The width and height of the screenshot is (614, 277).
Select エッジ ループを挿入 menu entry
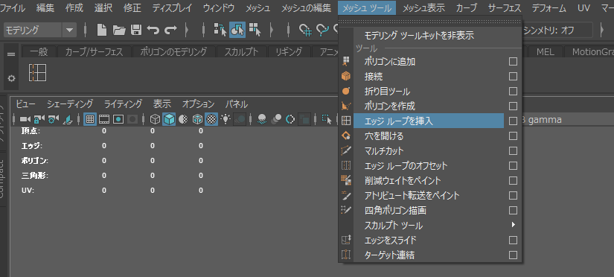[x=429, y=121]
